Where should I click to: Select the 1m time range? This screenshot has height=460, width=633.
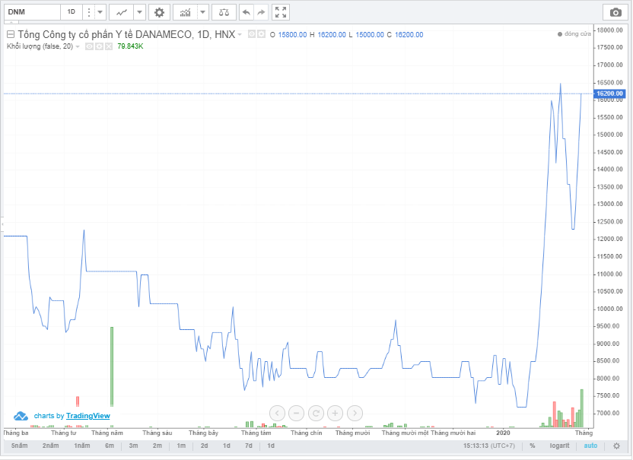click(181, 446)
